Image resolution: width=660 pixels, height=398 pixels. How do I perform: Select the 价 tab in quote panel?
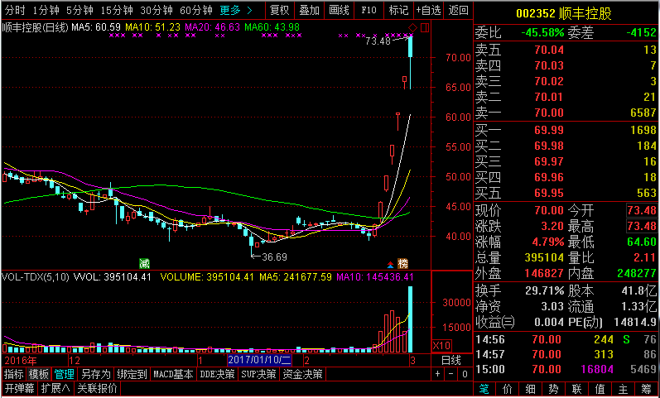pos(508,389)
